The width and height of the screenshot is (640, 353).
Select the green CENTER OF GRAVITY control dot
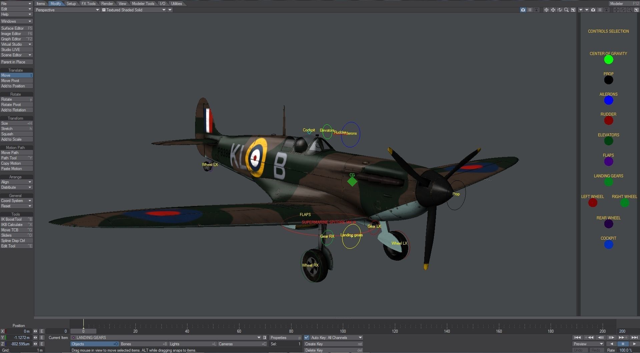click(x=608, y=60)
